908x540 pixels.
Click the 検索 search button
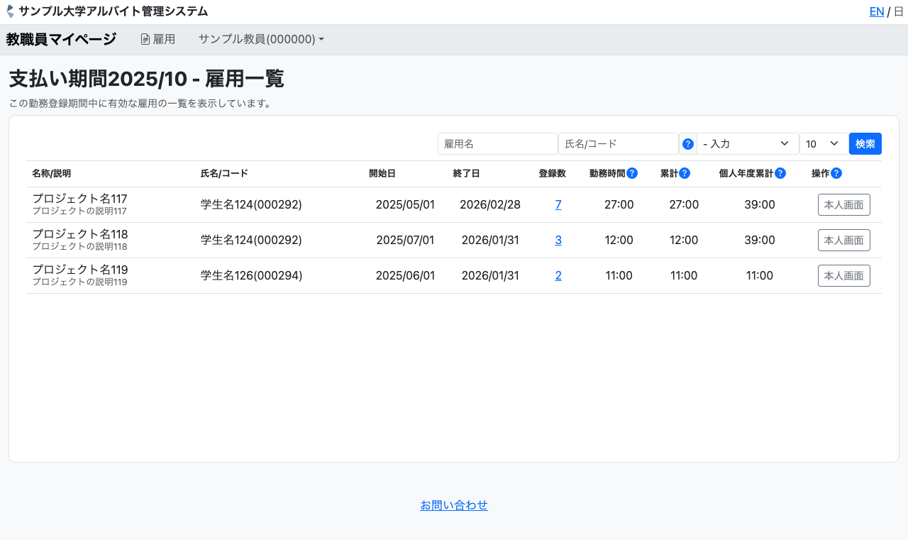tap(865, 144)
